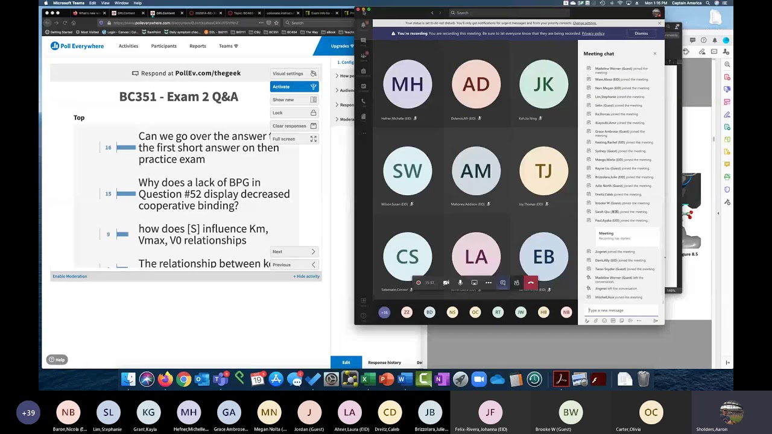The height and width of the screenshot is (434, 772).
Task: Dismiss the recording notification banner
Action: [x=641, y=34]
